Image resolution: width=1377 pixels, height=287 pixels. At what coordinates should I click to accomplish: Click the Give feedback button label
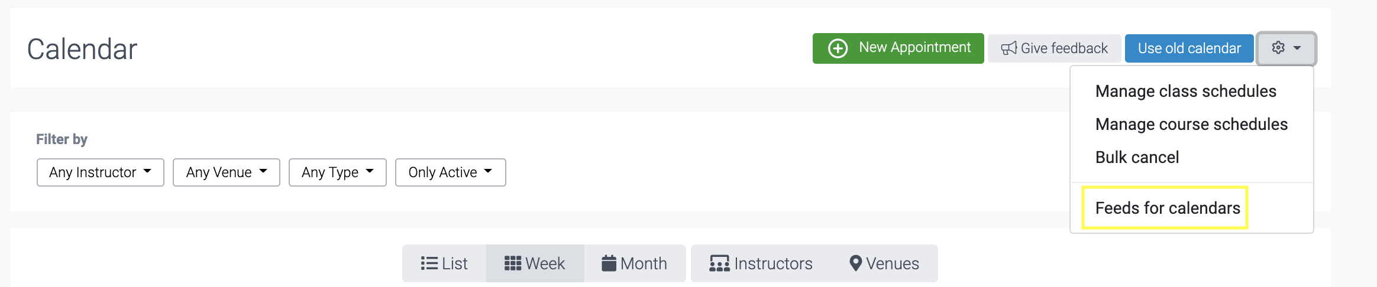pyautogui.click(x=1064, y=48)
